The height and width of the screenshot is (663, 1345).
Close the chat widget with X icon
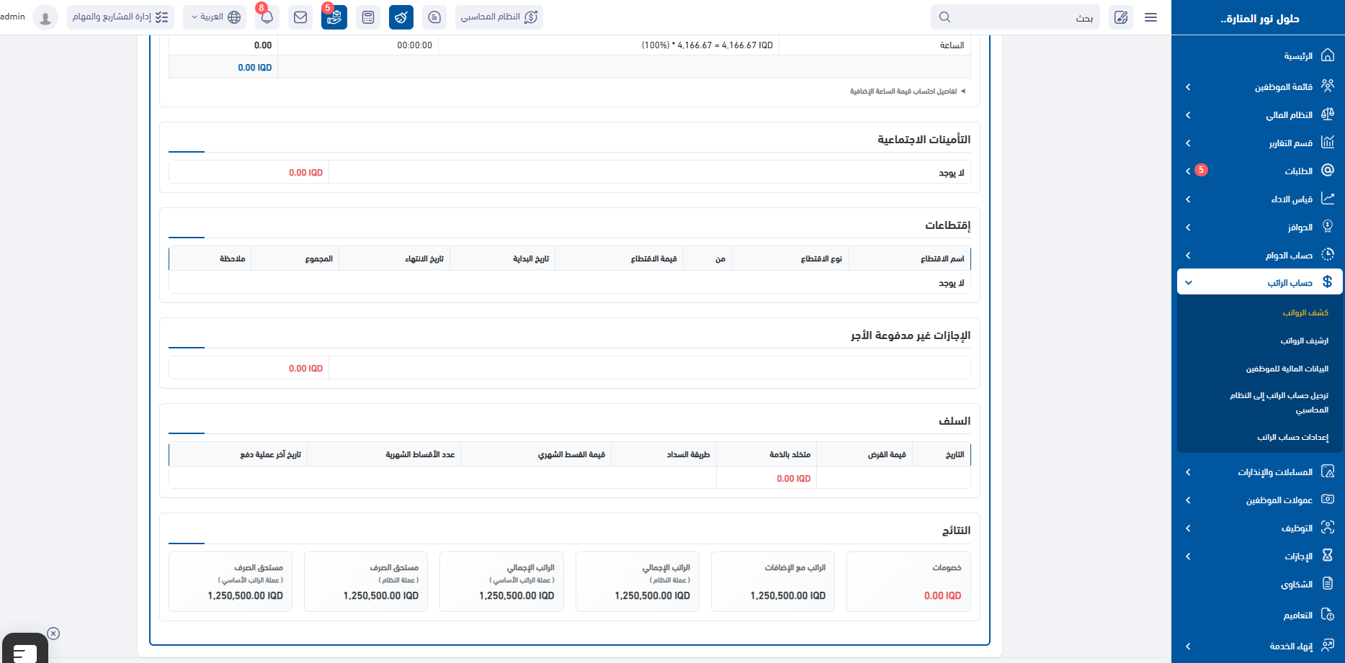(x=53, y=633)
